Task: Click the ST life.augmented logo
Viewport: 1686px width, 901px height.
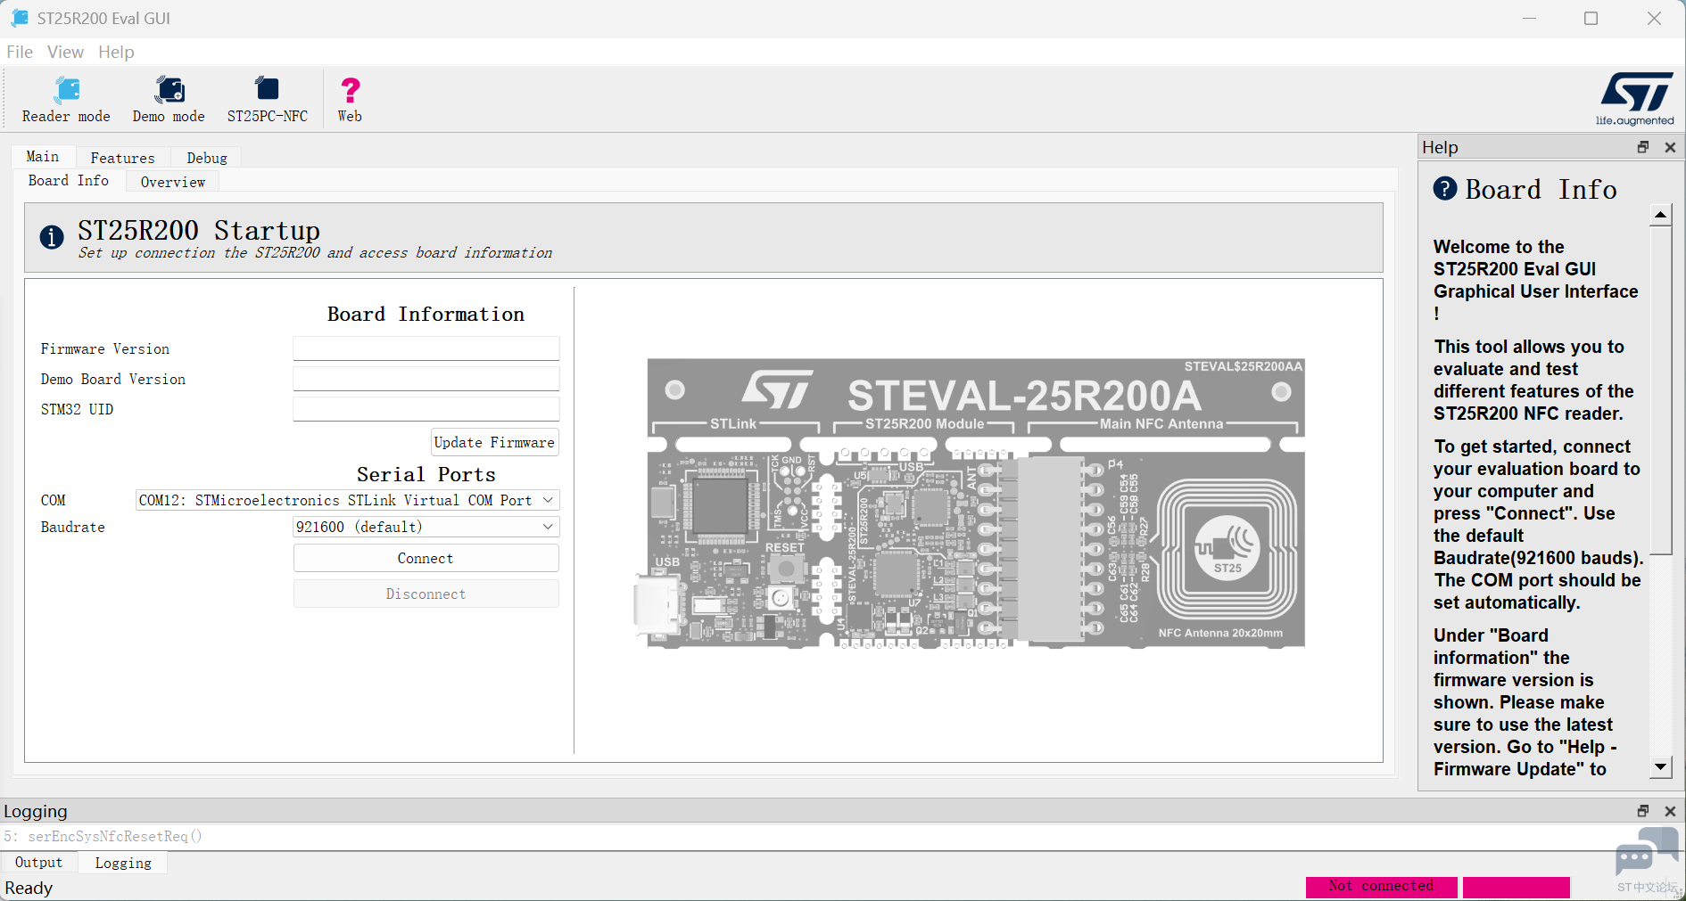Action: [1635, 99]
